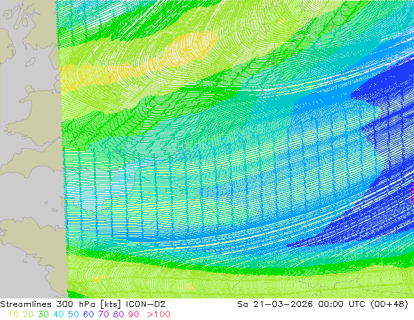
Task: Select the green '30' legend value
Action: [x=43, y=315]
